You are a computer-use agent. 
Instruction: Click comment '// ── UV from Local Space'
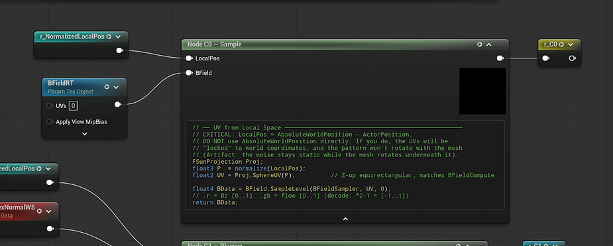[327, 127]
